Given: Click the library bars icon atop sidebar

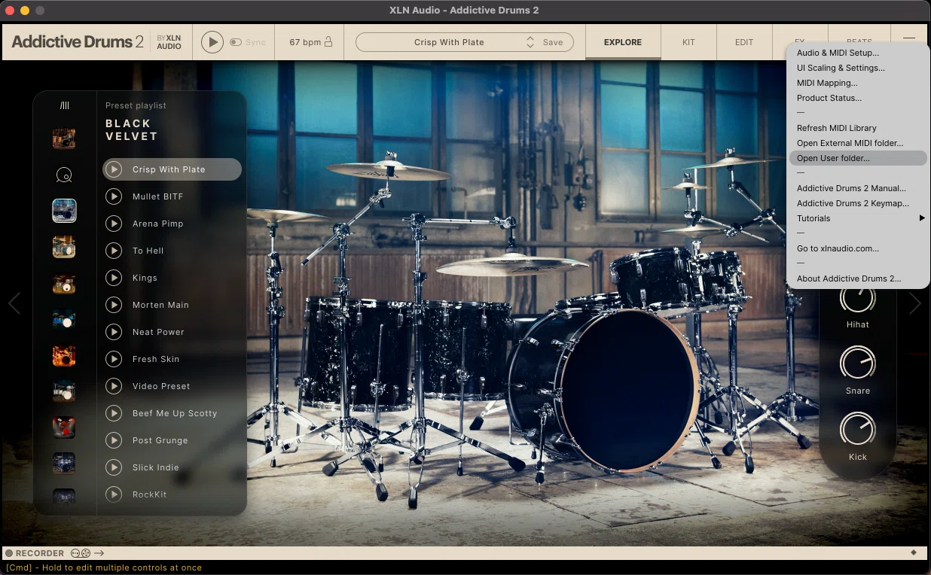Looking at the screenshot, I should click(64, 105).
